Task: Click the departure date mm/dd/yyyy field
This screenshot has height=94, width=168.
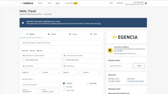Action: coord(41,66)
